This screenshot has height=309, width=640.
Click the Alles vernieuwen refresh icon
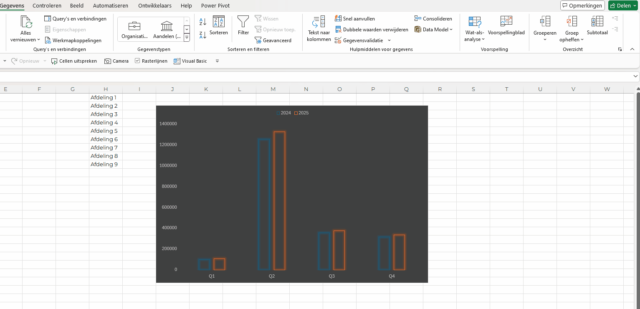click(26, 22)
